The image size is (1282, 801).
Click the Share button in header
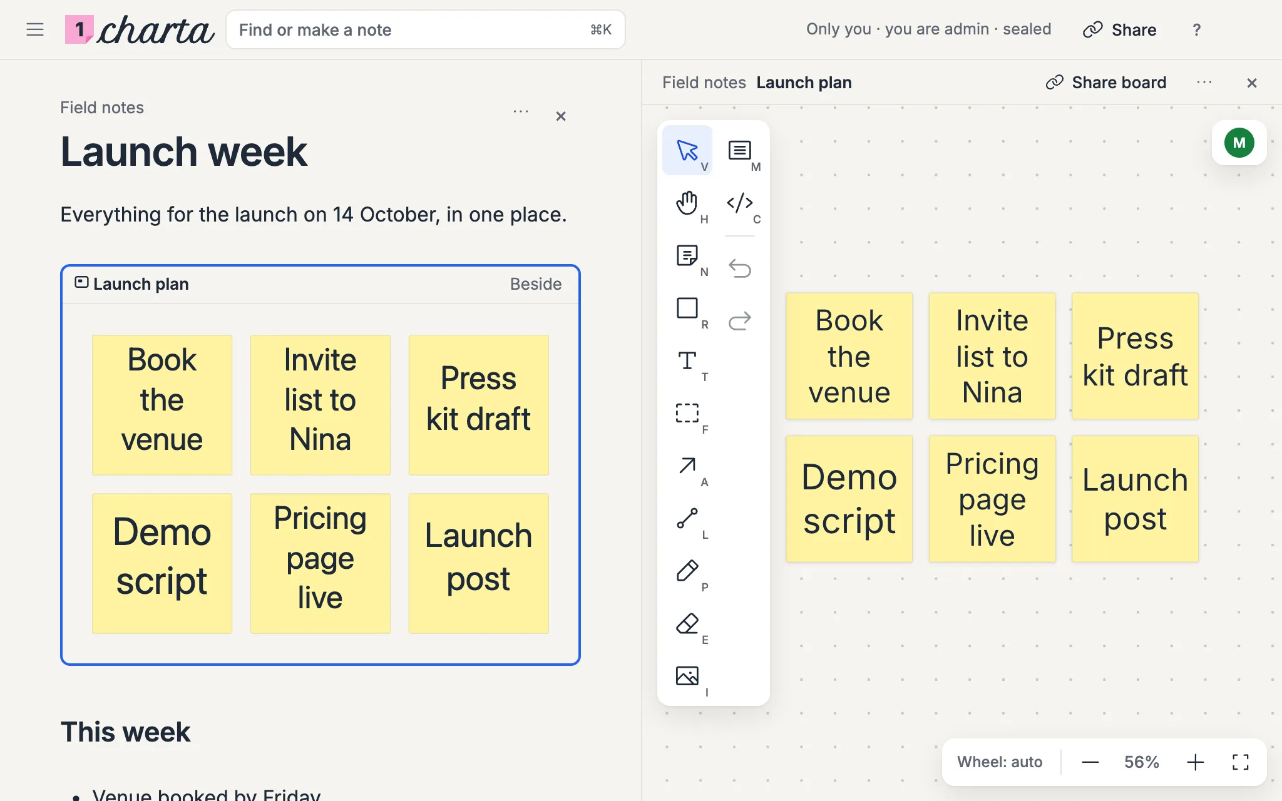point(1120,29)
